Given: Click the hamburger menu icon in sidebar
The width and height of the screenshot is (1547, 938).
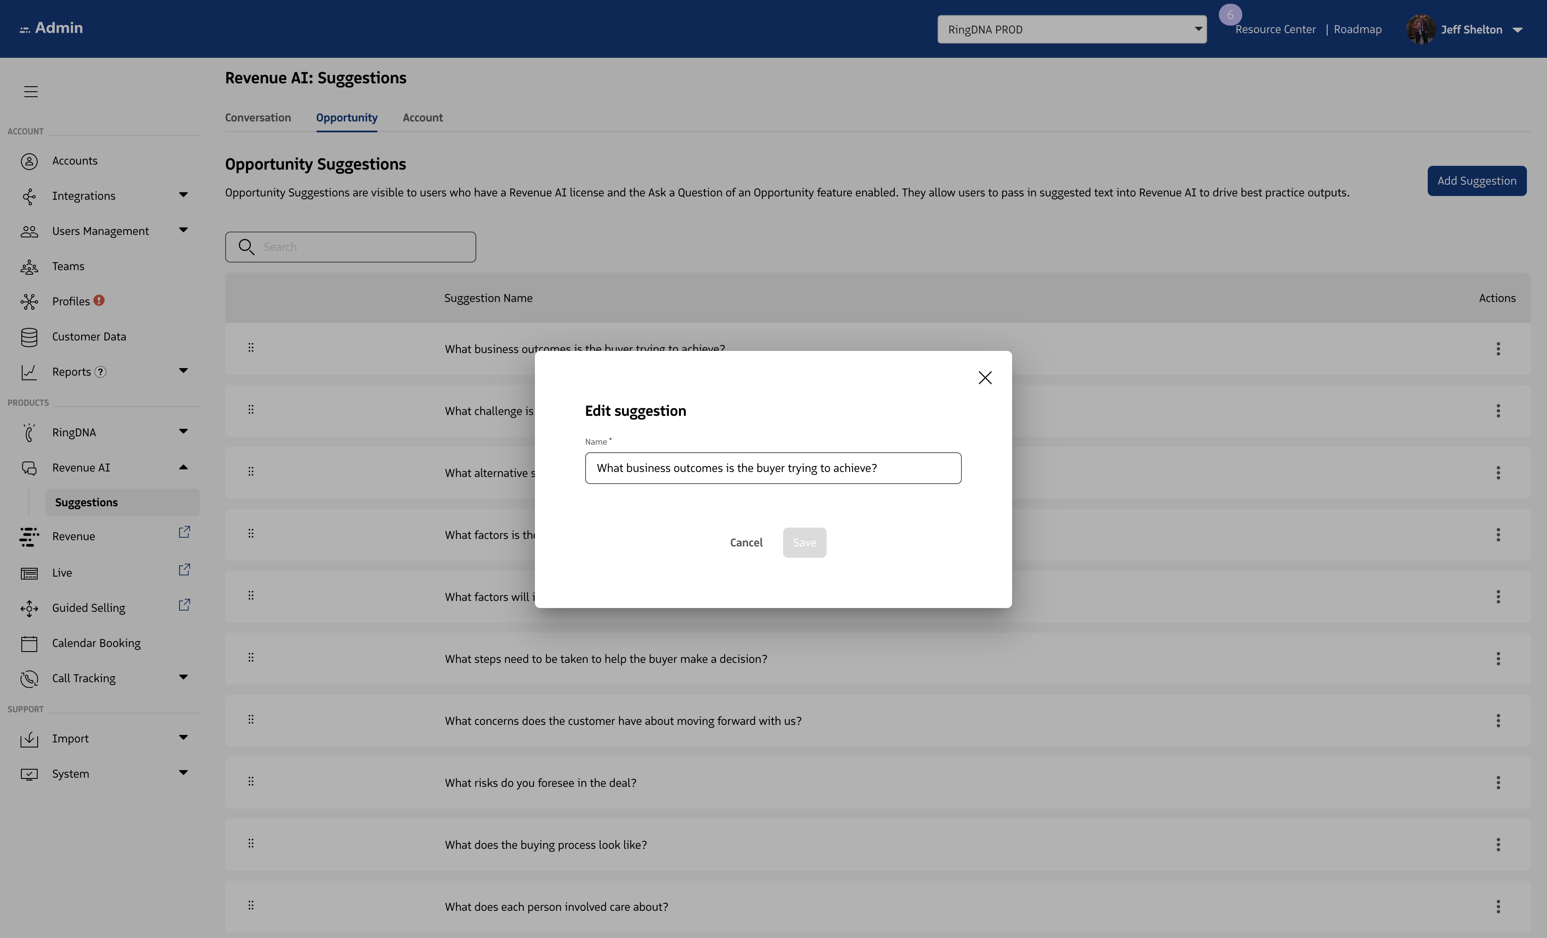Looking at the screenshot, I should click(31, 92).
